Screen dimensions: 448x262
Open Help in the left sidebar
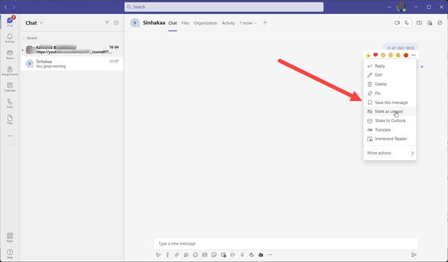[x=10, y=254]
